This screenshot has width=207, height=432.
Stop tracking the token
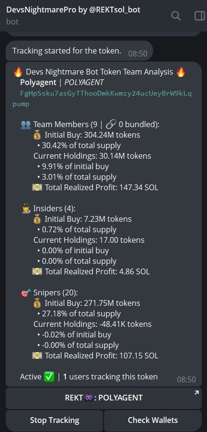[54, 421]
